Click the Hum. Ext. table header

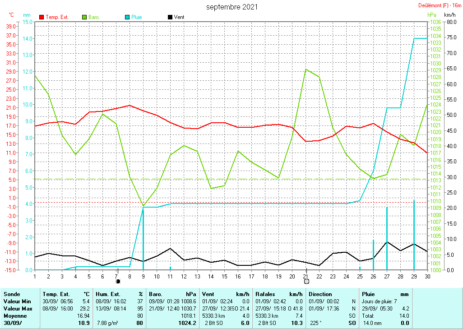[x=107, y=294]
